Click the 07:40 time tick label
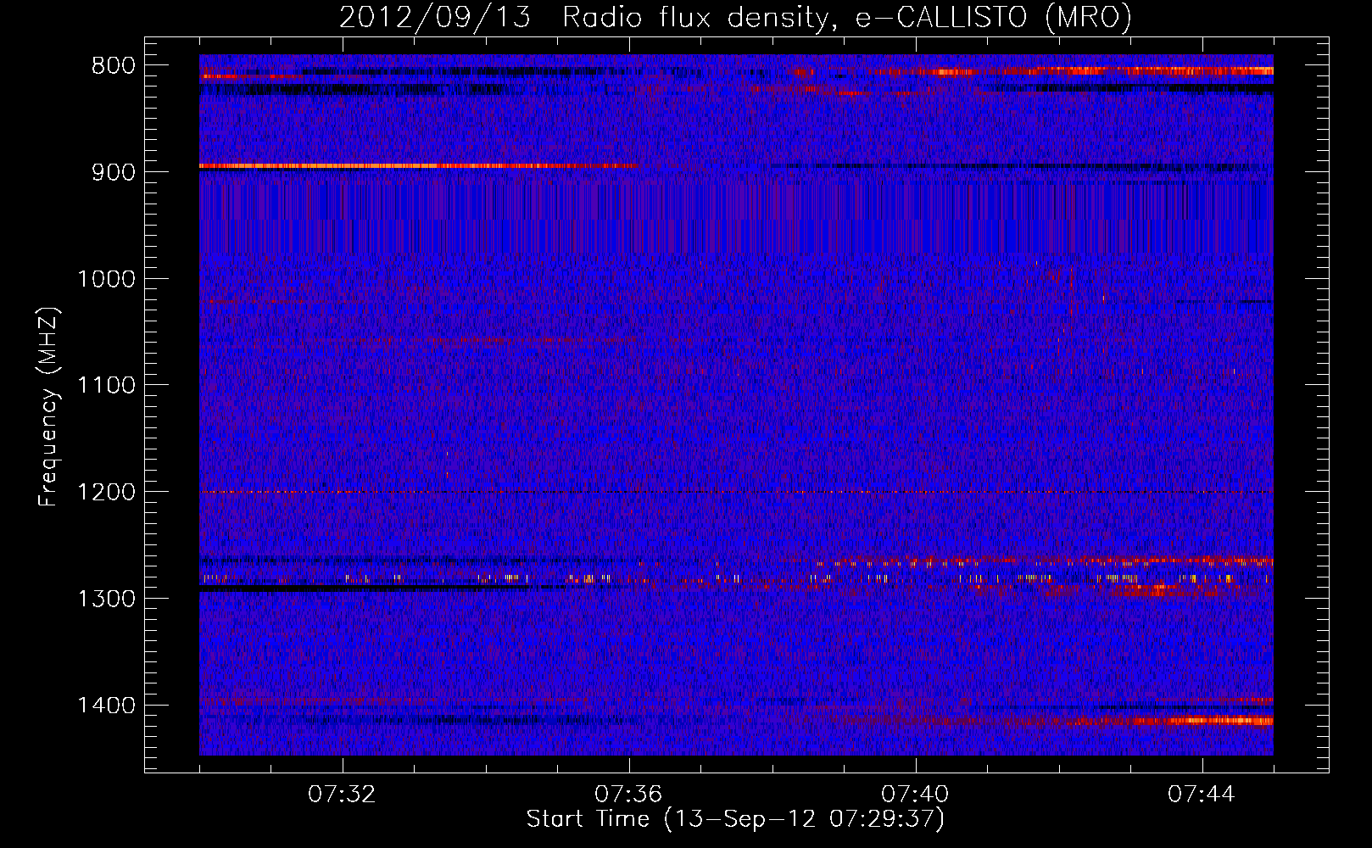 click(x=915, y=795)
